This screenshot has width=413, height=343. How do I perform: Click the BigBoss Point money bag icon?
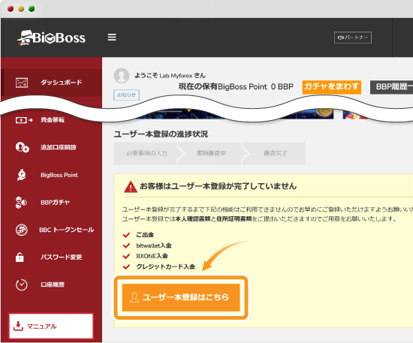22,175
